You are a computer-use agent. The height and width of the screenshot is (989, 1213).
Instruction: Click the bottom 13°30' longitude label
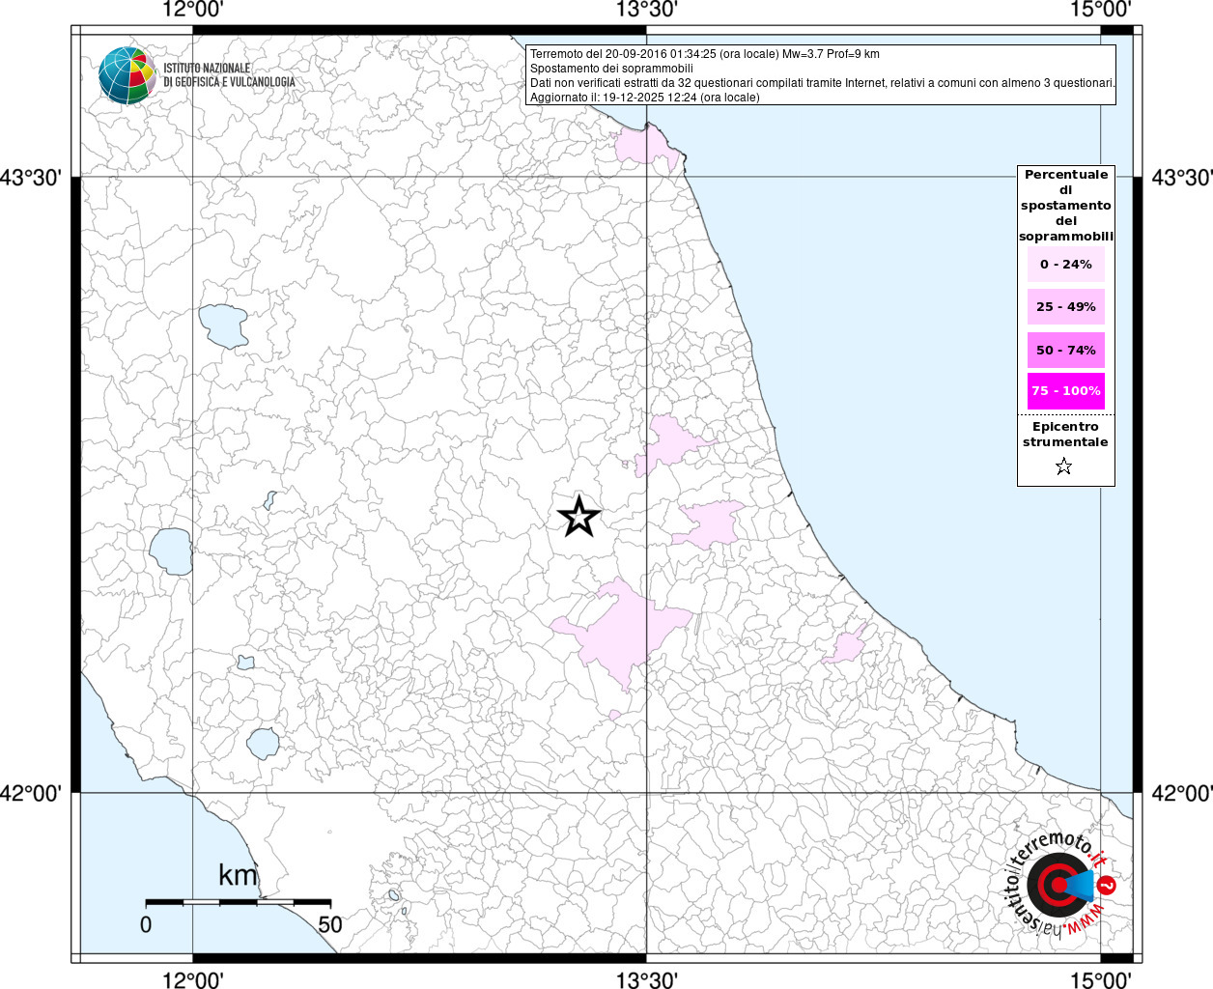coord(647,978)
